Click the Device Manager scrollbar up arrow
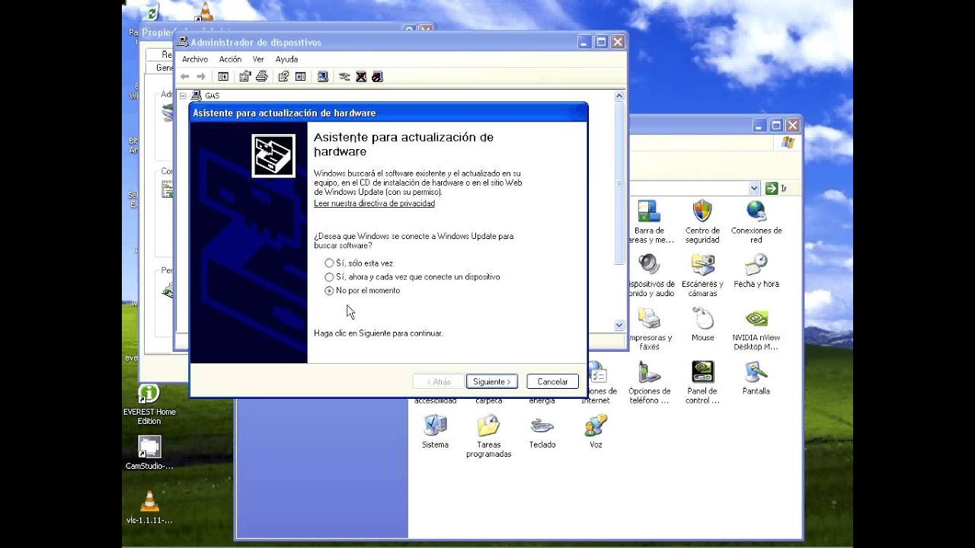Screen dimensions: 975x548 (619, 97)
